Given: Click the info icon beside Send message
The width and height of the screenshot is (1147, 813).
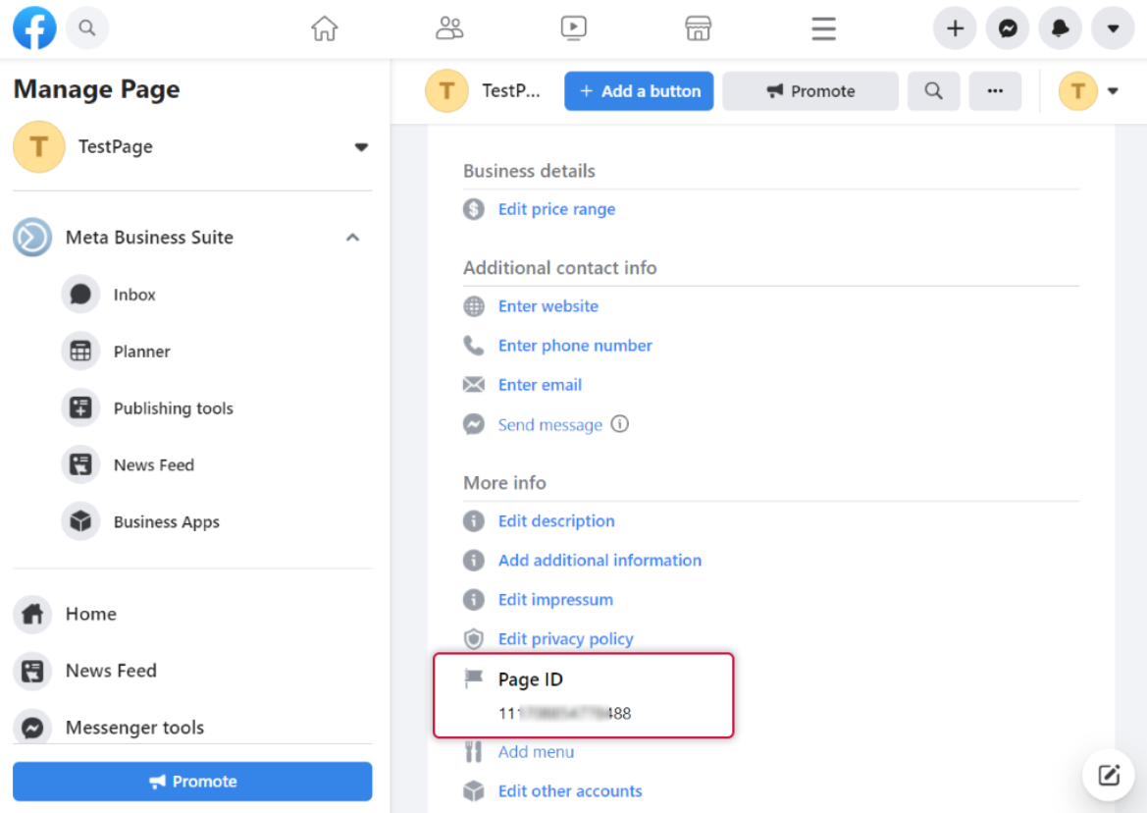Looking at the screenshot, I should (619, 424).
